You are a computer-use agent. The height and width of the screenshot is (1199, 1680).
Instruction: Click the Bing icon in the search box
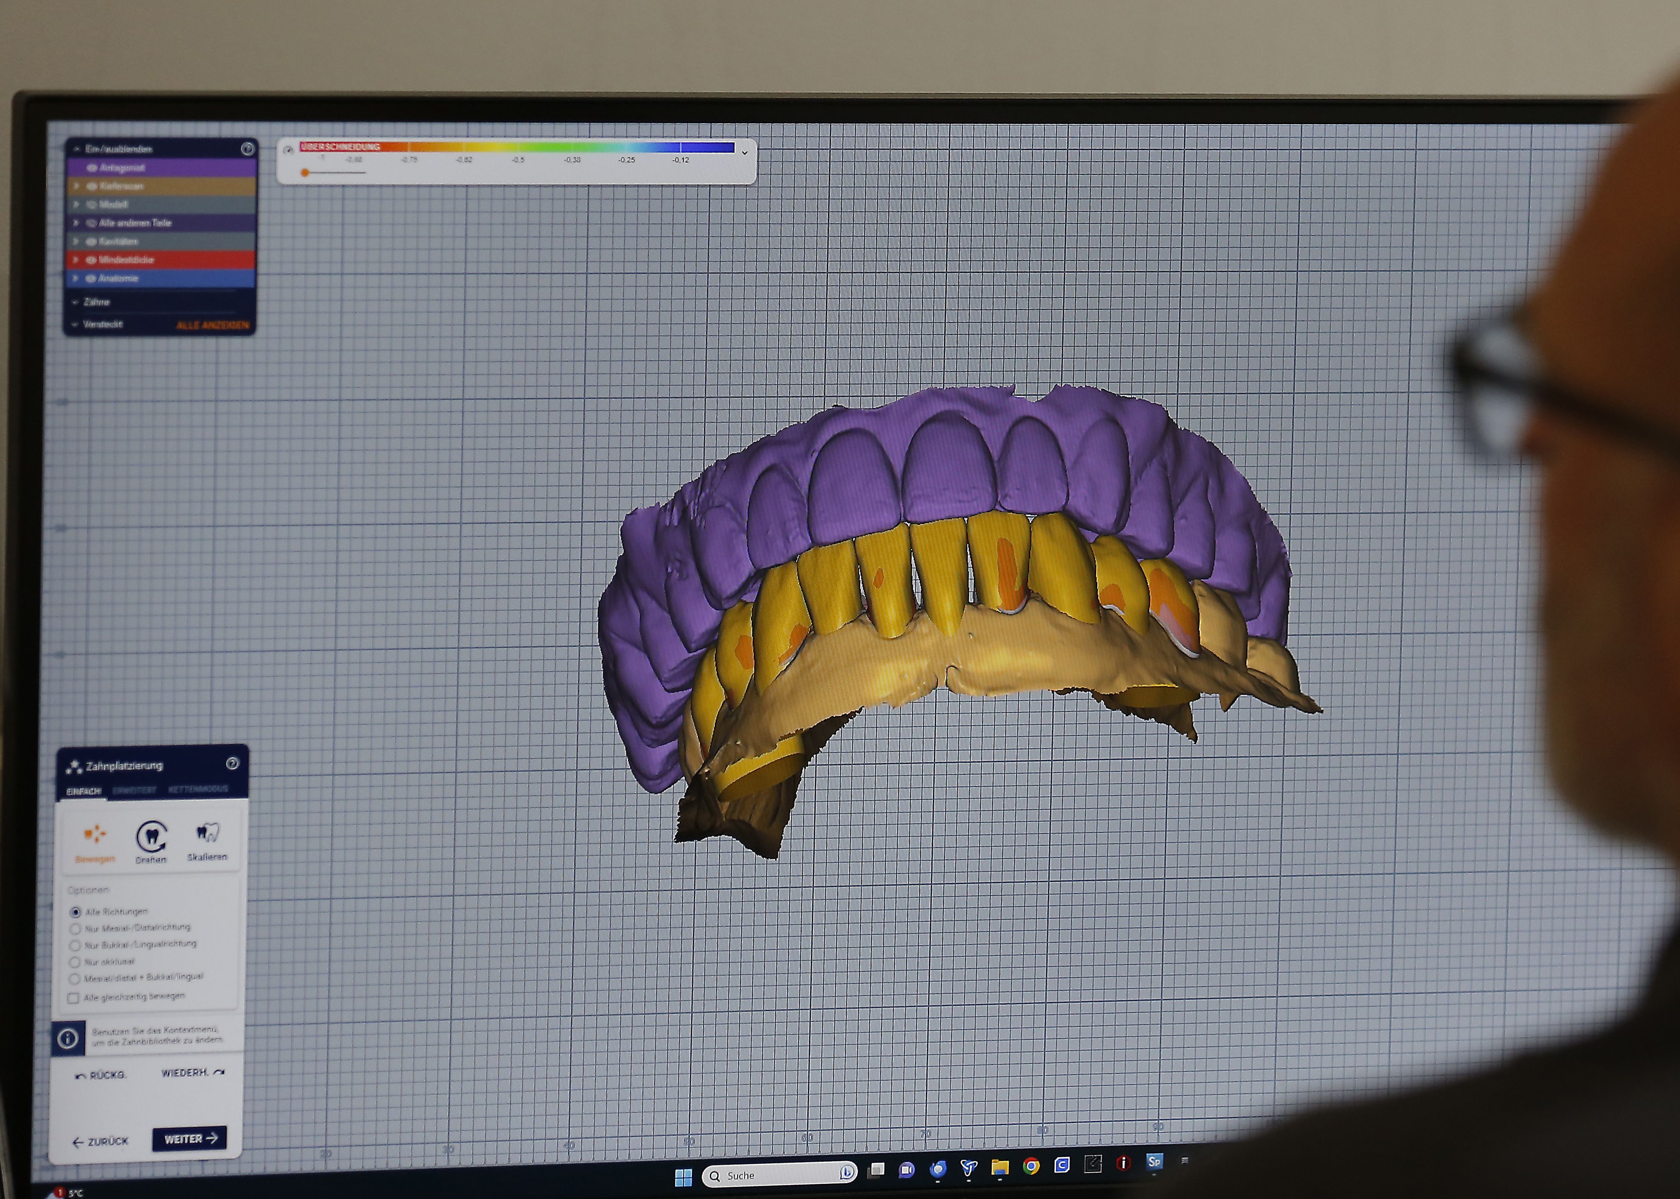[x=847, y=1172]
